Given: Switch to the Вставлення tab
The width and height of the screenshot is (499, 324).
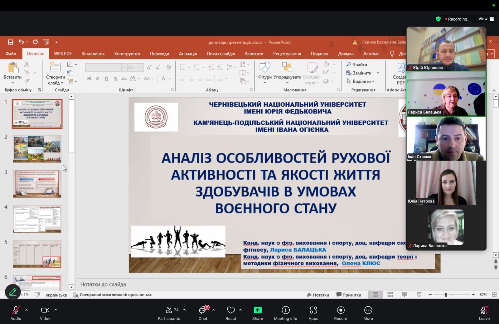Looking at the screenshot, I should (93, 54).
